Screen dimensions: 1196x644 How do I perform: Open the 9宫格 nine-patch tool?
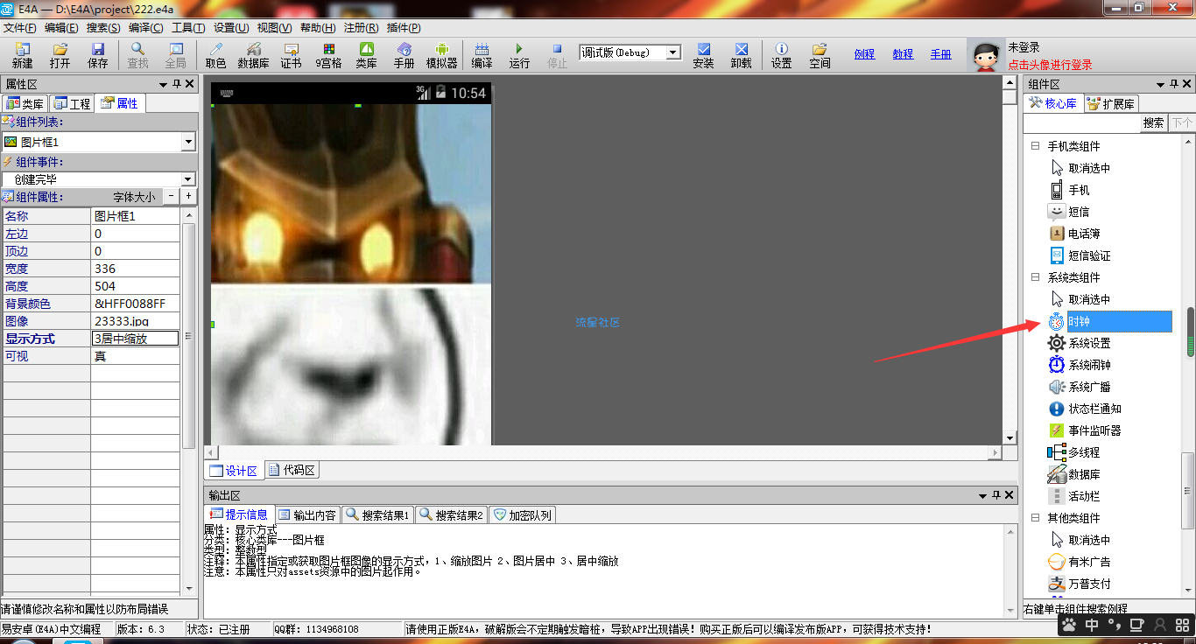tap(328, 55)
